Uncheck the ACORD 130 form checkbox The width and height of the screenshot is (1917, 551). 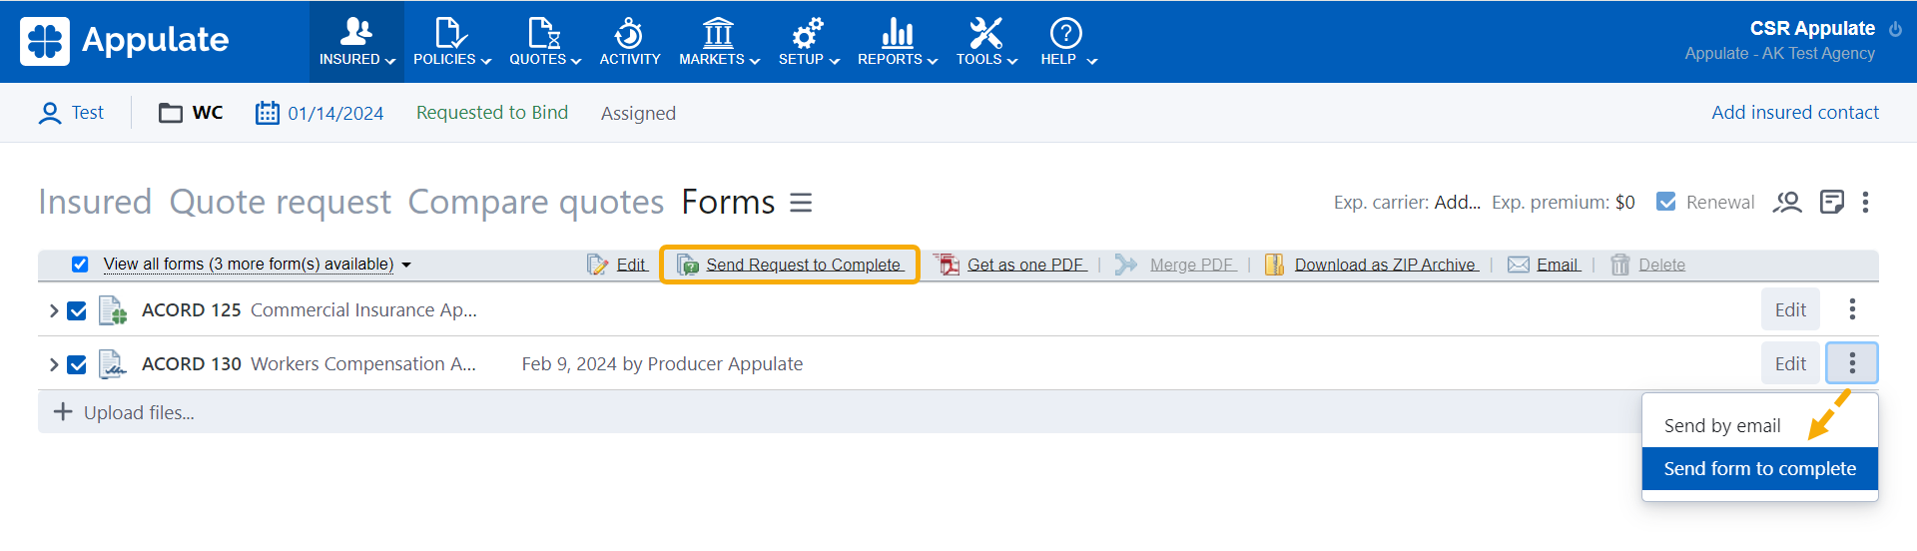pos(77,365)
